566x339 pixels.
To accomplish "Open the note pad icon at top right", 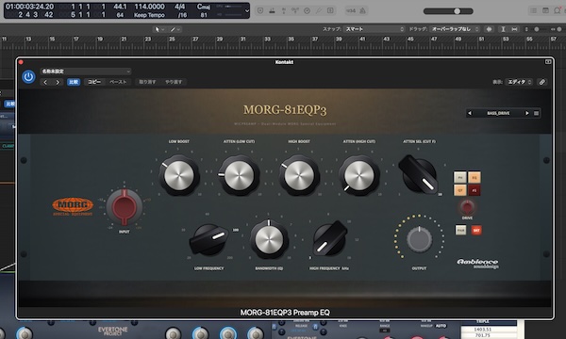I will (x=545, y=10).
